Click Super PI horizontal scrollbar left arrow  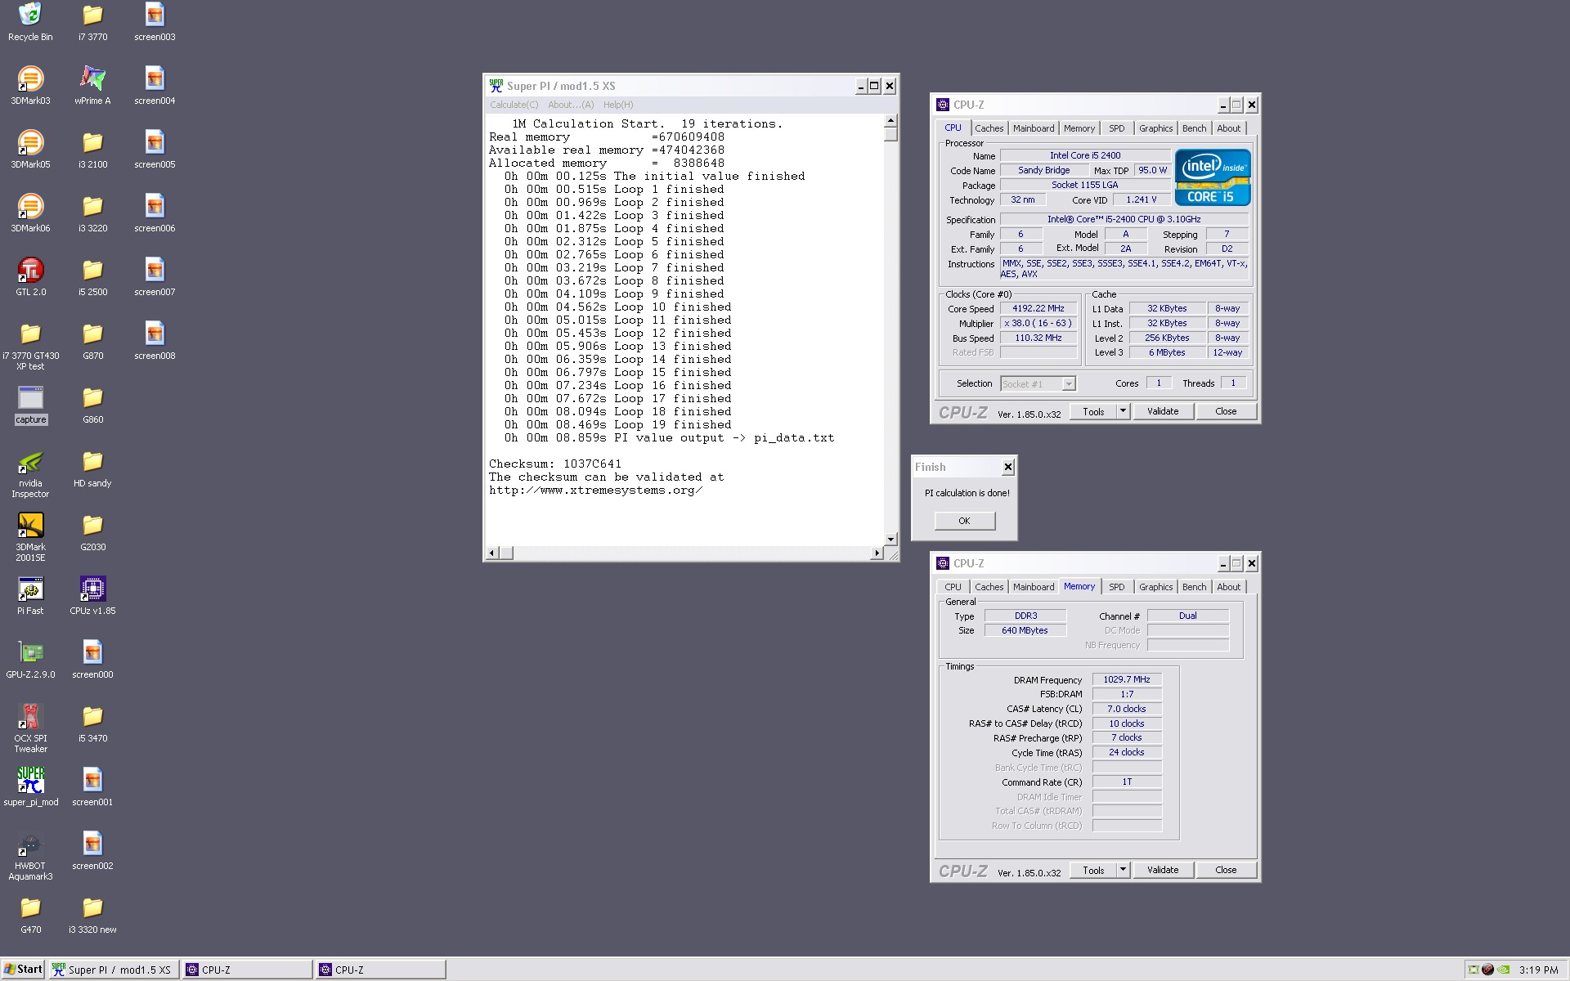click(x=492, y=553)
